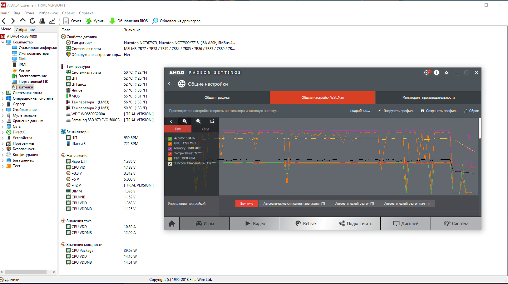
Task: Open Radeon Settings help question icon
Action: click(x=436, y=72)
